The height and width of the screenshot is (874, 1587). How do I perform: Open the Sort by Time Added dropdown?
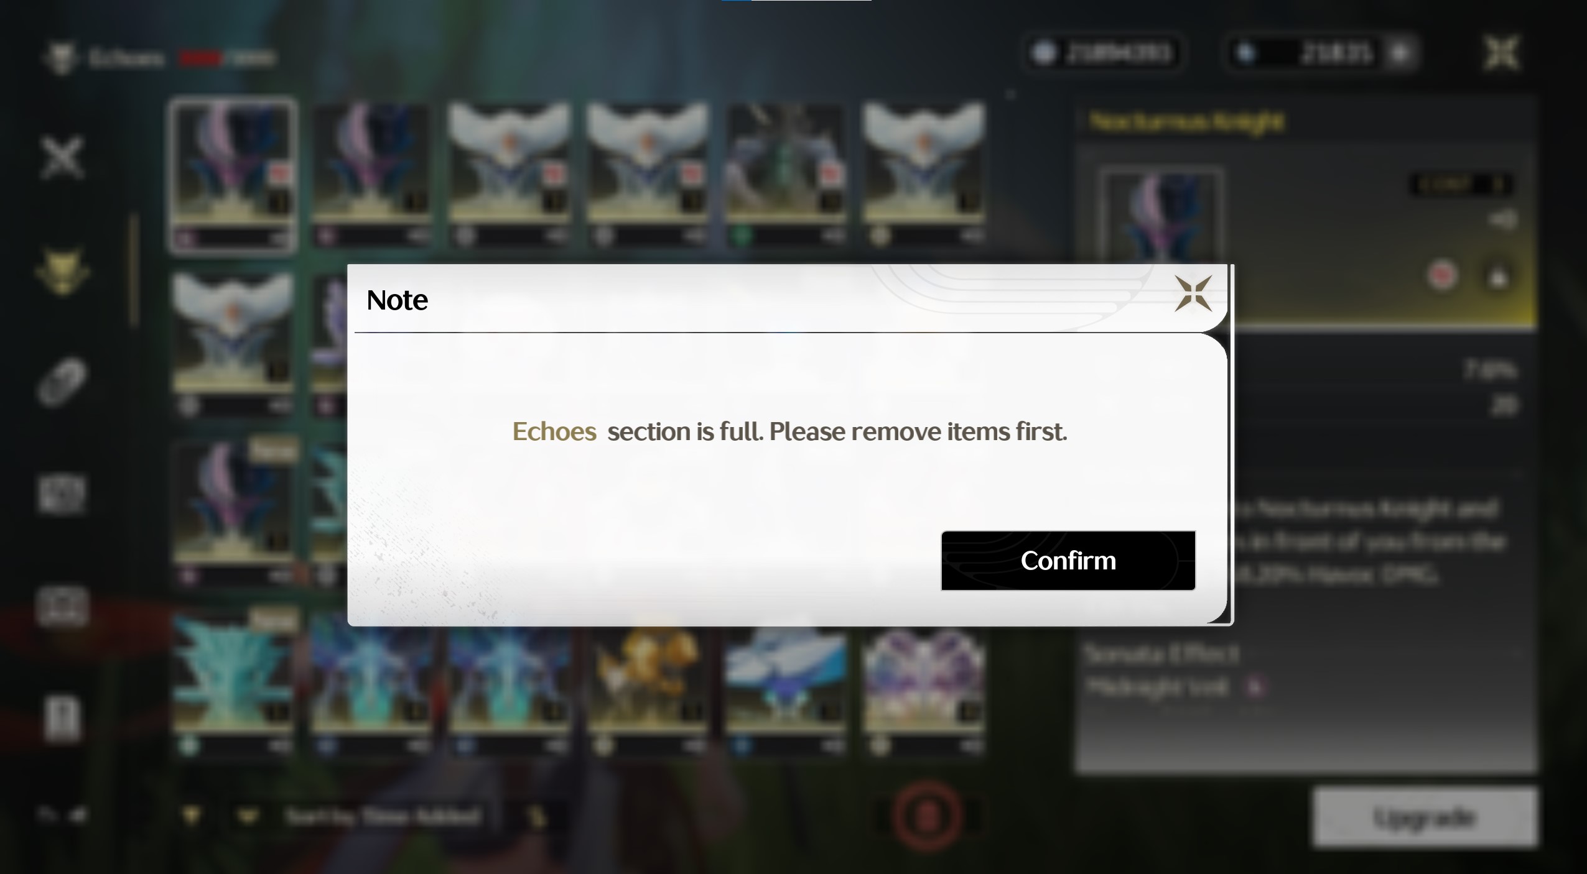pos(383,816)
